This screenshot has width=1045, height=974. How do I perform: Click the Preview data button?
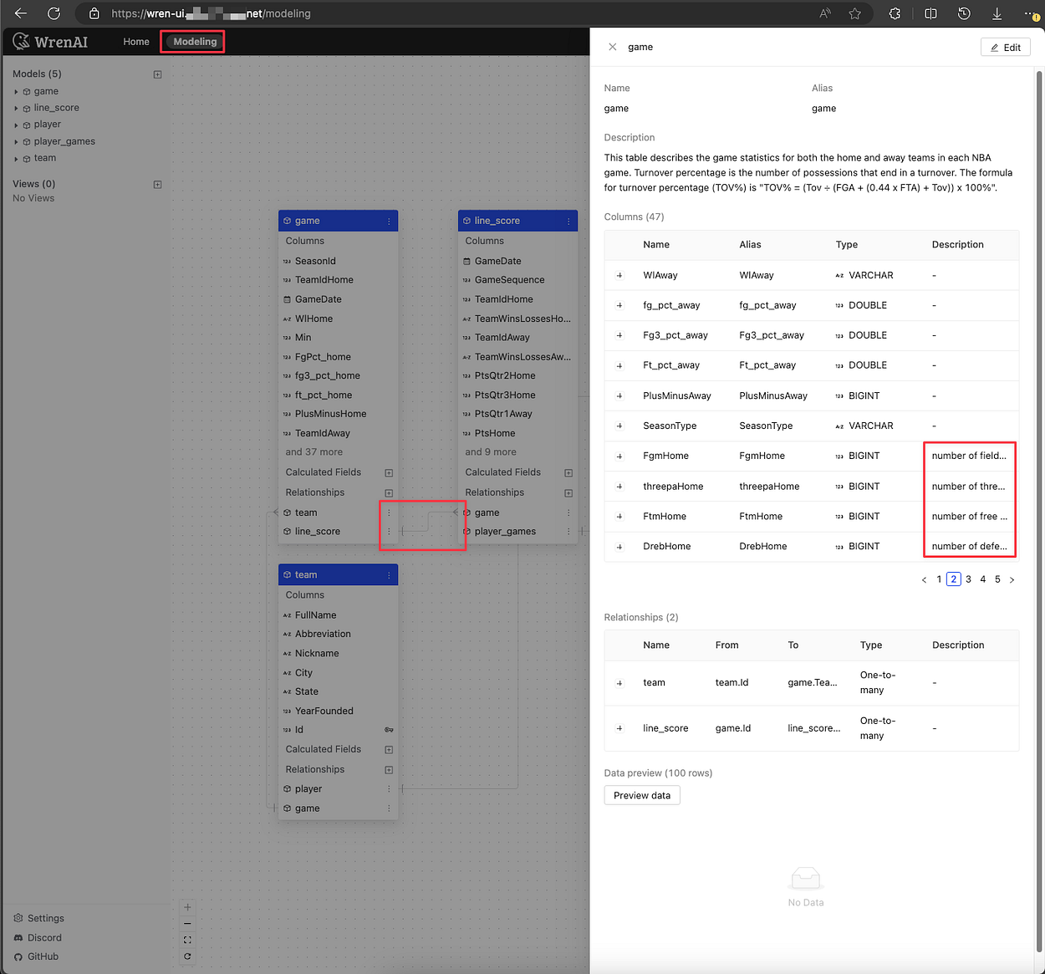pos(641,795)
